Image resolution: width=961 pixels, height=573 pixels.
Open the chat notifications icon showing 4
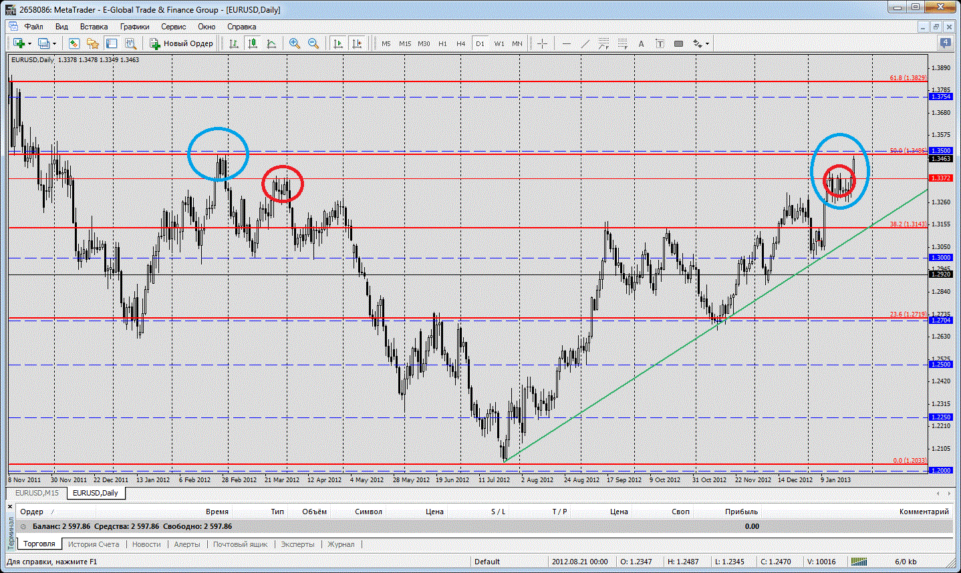(945, 43)
